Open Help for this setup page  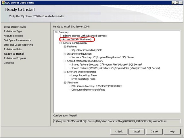coord(172,132)
